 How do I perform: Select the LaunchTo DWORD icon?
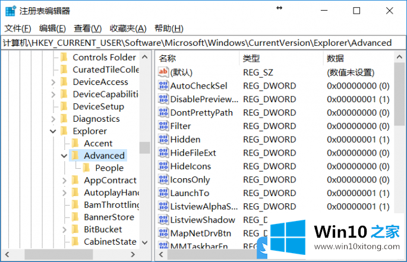[x=163, y=193]
